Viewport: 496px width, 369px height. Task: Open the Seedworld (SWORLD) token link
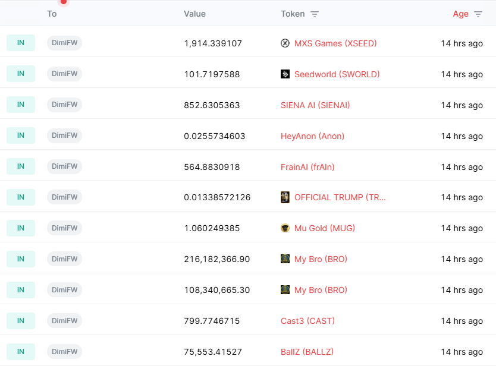[x=337, y=74]
